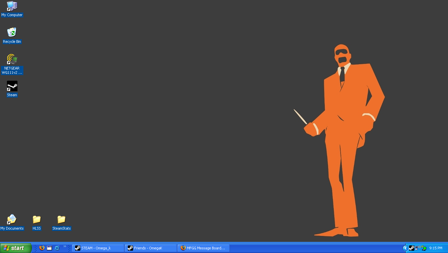Viewport: 448px width, 253px height.
Task: Open the My Computer desktop icon
Action: [x=12, y=6]
